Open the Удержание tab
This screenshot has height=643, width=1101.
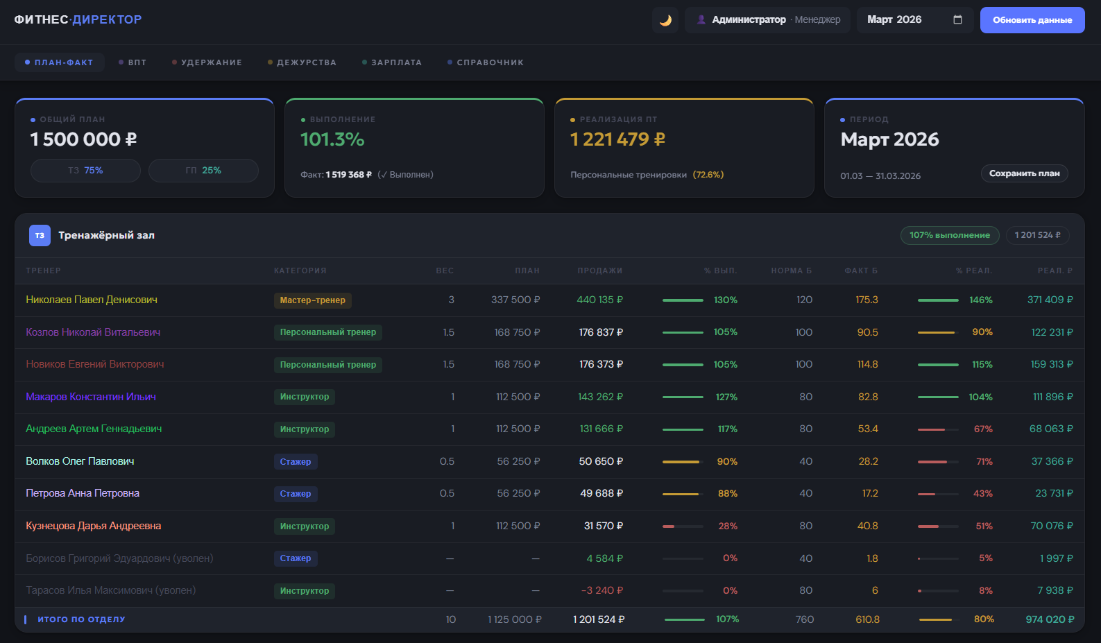pos(207,62)
